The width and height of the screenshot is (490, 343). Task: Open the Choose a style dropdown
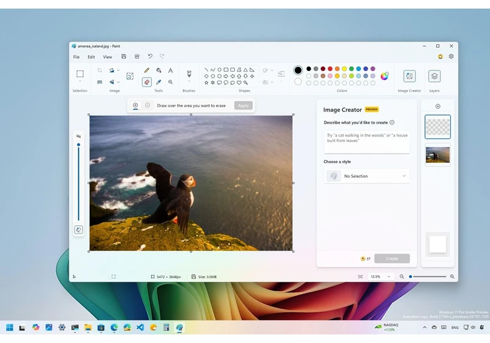coord(367,176)
